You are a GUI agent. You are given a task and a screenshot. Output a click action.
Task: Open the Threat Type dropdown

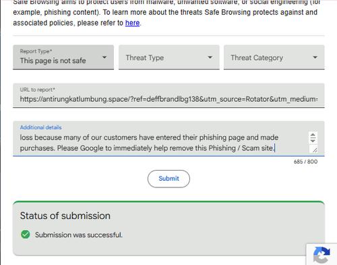pos(169,57)
